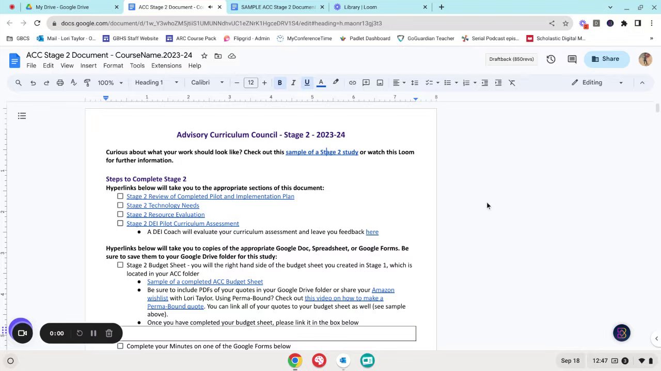Delete the Loom recording
This screenshot has width=661, height=371.
[x=109, y=333]
